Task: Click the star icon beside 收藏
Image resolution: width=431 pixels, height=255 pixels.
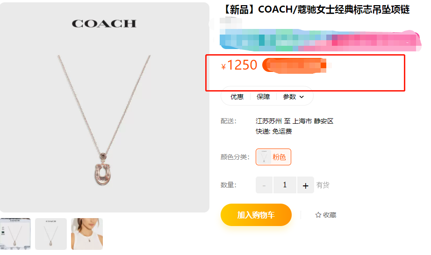Action: tap(318, 215)
